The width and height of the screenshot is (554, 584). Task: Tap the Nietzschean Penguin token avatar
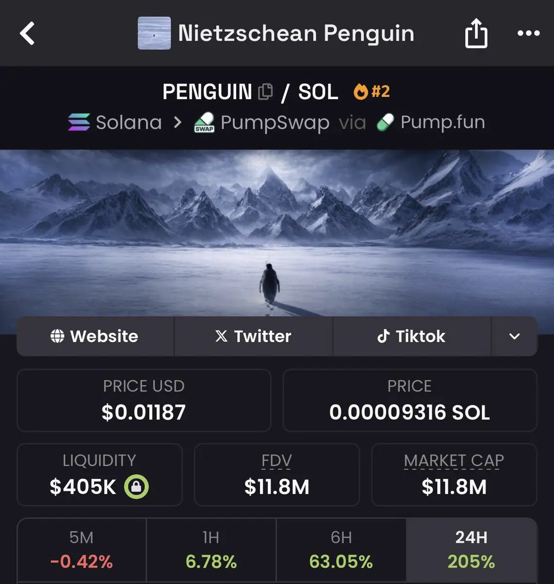(x=154, y=33)
